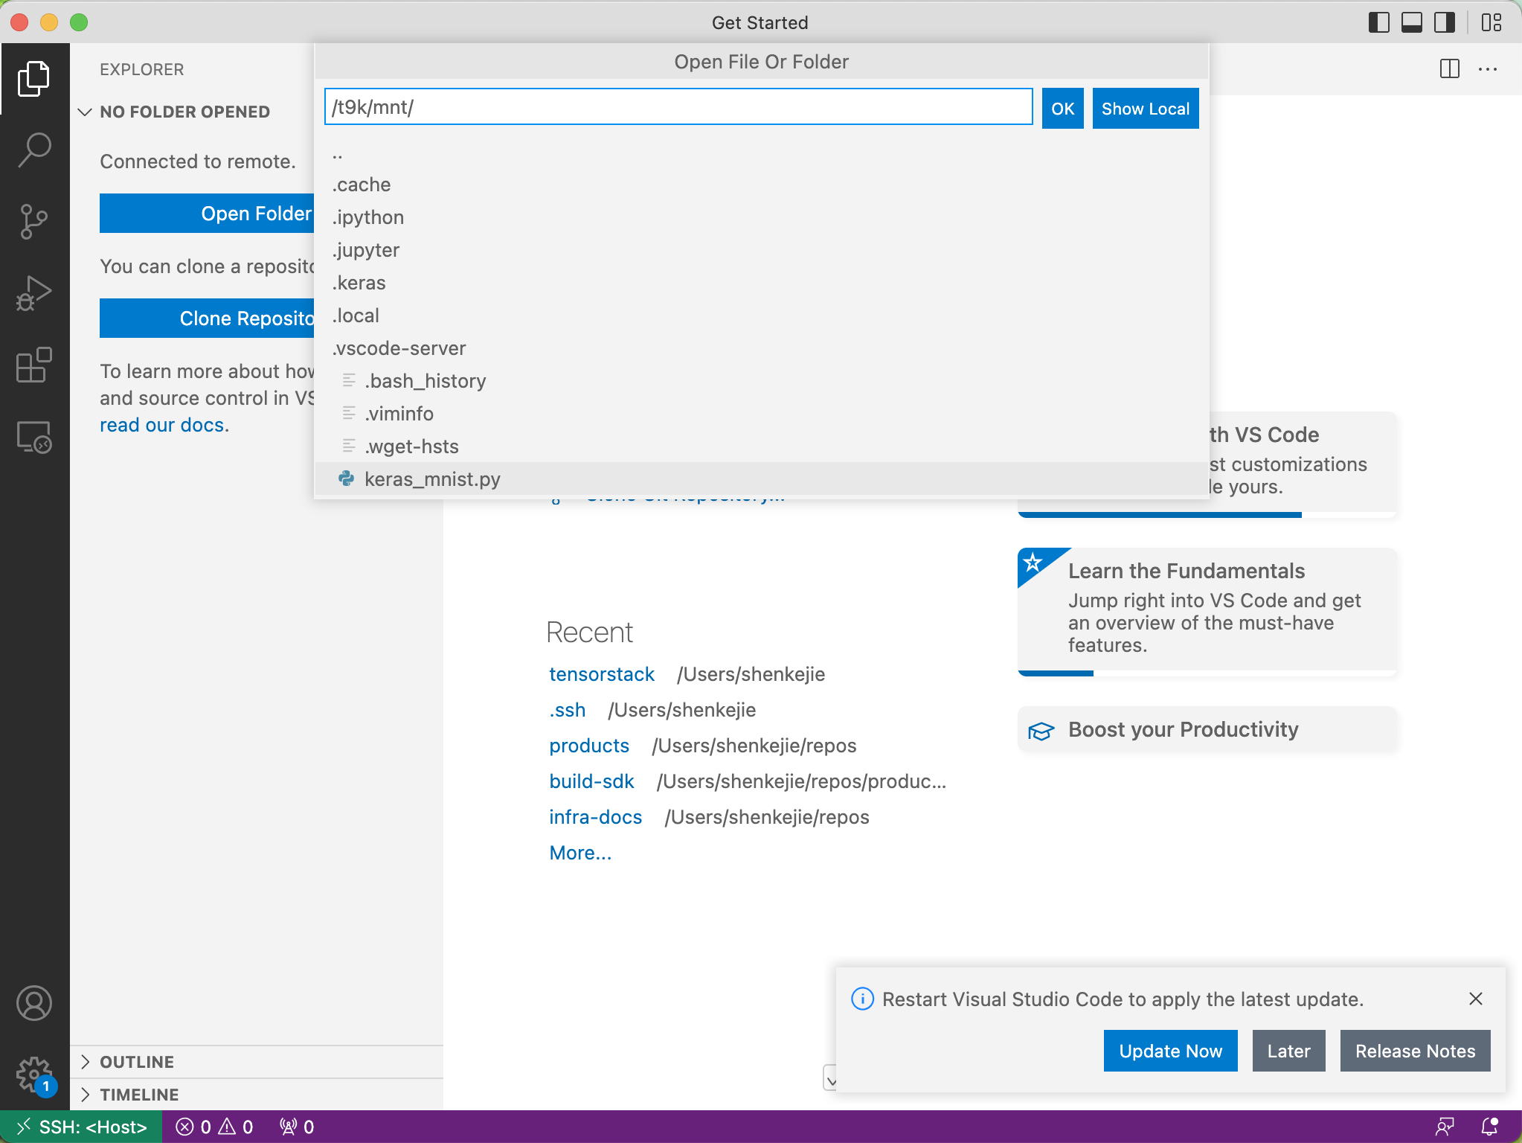1522x1143 pixels.
Task: Open recent folder build-sdk
Action: 591,781
